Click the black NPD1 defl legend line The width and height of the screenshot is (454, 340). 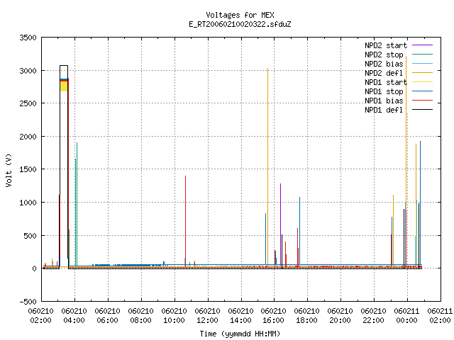(422, 110)
